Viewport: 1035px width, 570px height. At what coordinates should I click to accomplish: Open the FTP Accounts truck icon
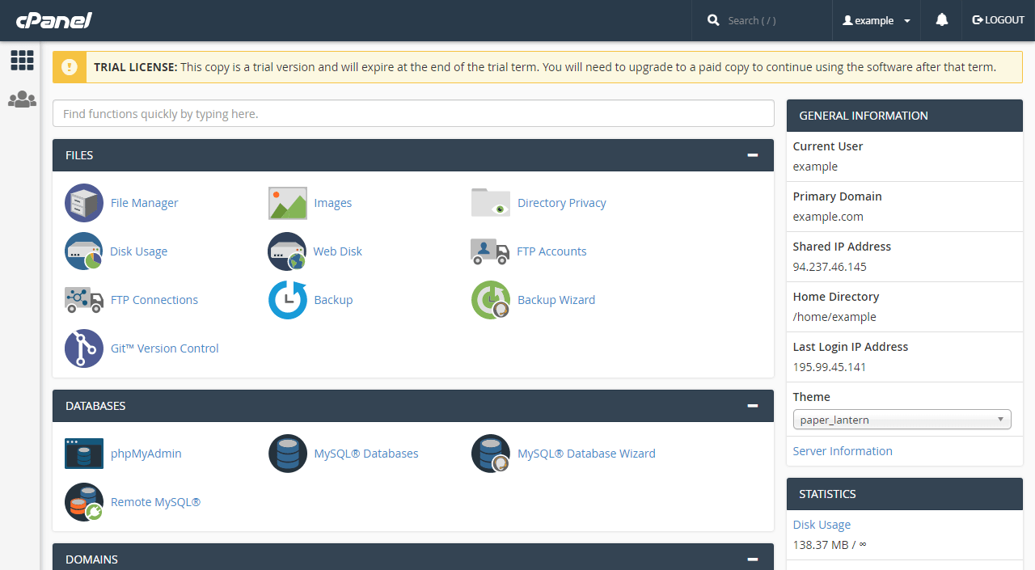pos(490,251)
